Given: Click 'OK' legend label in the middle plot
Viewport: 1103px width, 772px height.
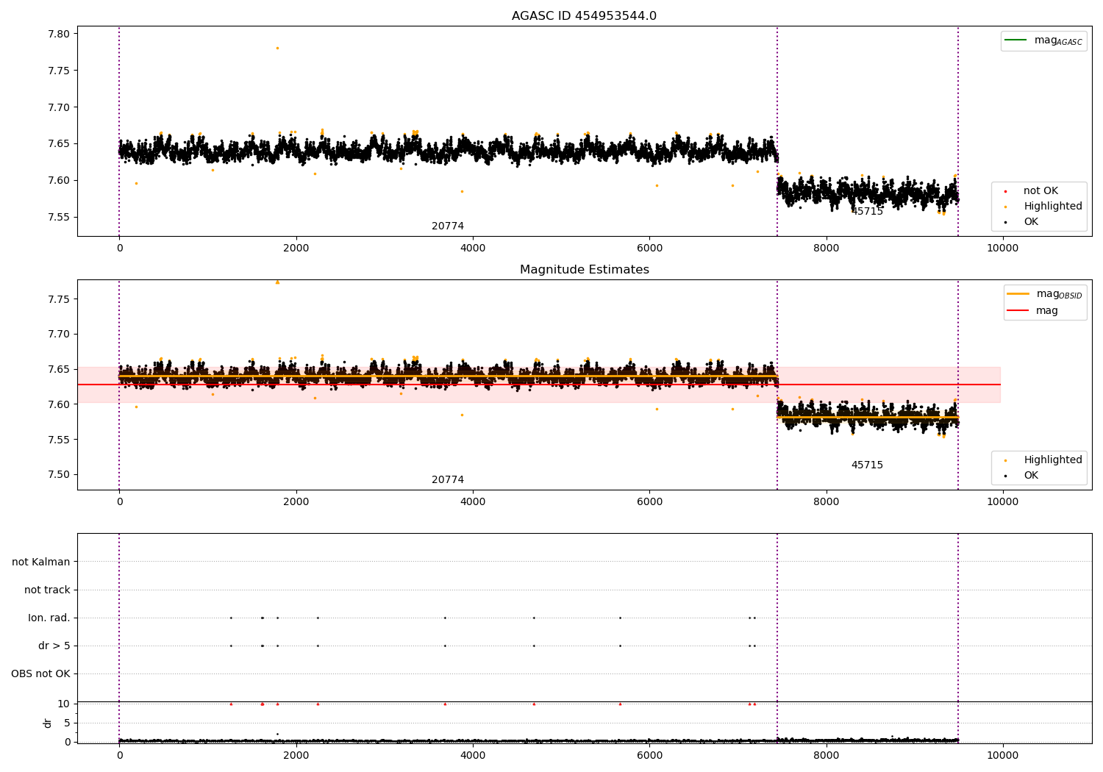Looking at the screenshot, I should point(1031,476).
